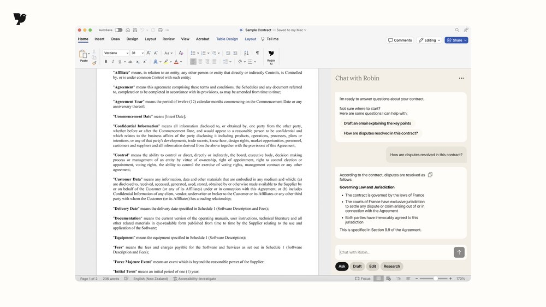Click the Text Effects blue A icon
The height and width of the screenshot is (307, 546).
[x=156, y=62]
